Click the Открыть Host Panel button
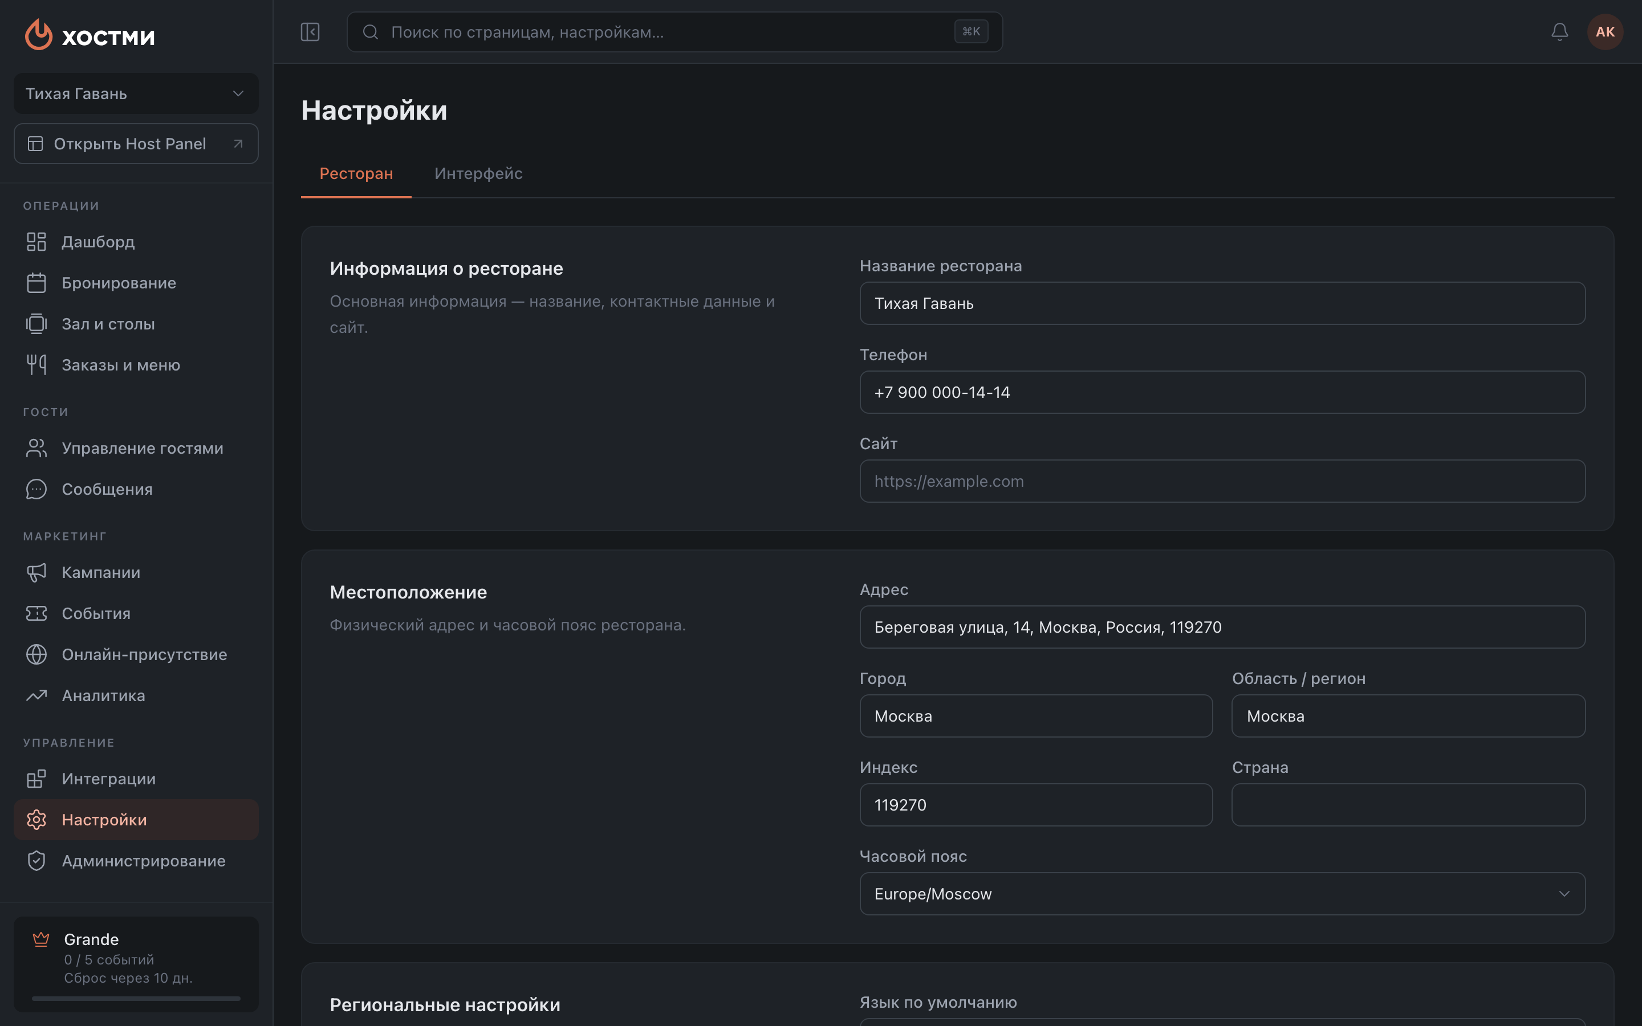Viewport: 1642px width, 1026px height. (x=136, y=144)
